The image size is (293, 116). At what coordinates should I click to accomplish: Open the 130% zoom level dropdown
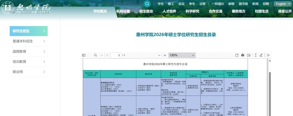pyautogui.click(x=182, y=55)
